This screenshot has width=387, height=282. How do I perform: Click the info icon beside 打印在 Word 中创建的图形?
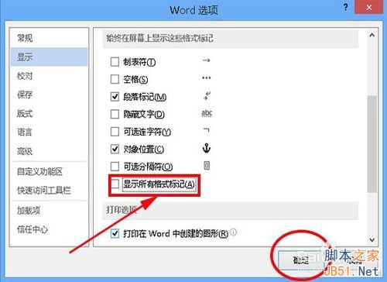pos(233,232)
